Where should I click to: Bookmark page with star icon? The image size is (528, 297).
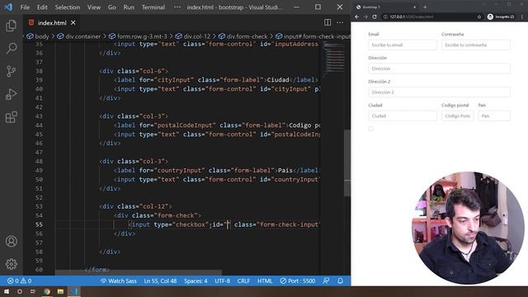479,16
